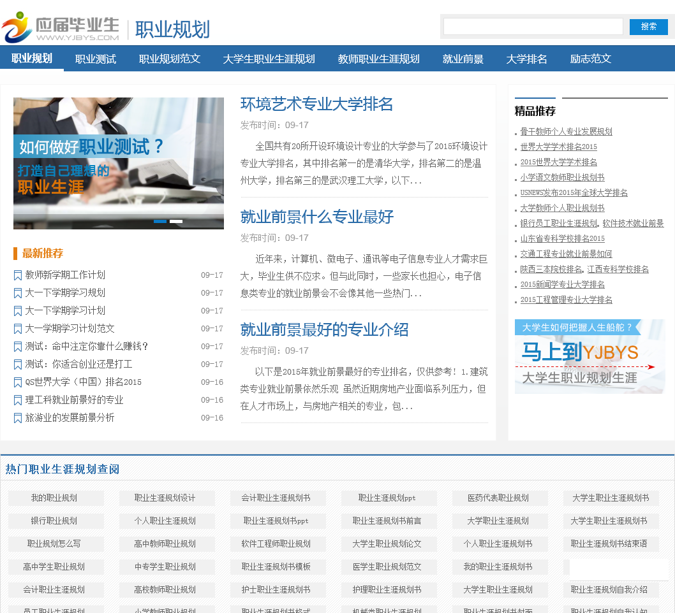Image resolution: width=675 pixels, height=613 pixels.
Task: Select the first blue carousel indicator
Action: (x=160, y=221)
